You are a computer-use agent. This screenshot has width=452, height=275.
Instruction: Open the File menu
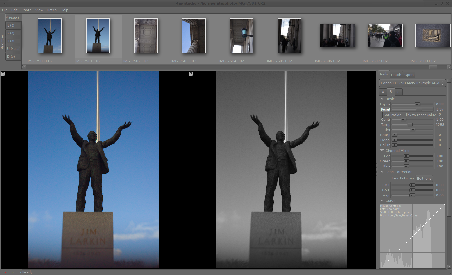click(x=5, y=10)
